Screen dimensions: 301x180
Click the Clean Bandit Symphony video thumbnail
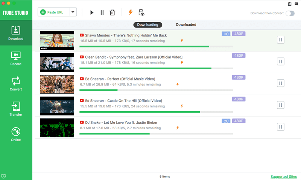pyautogui.click(x=57, y=62)
